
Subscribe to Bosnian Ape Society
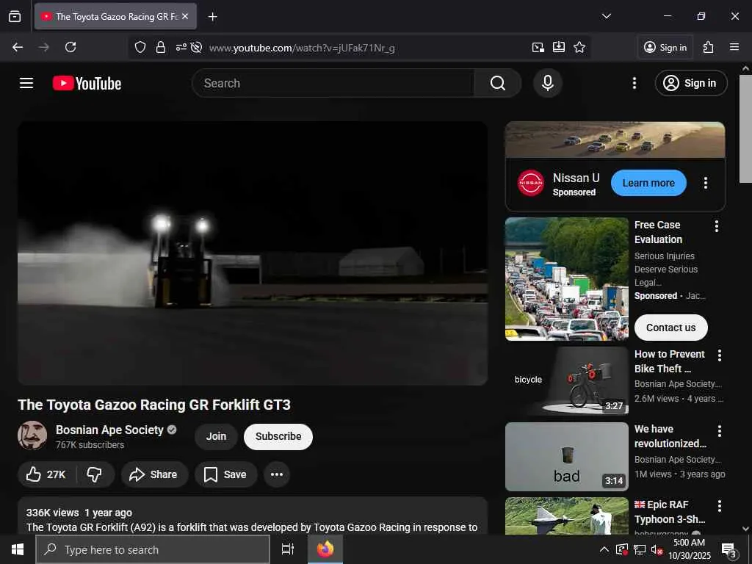click(x=278, y=436)
